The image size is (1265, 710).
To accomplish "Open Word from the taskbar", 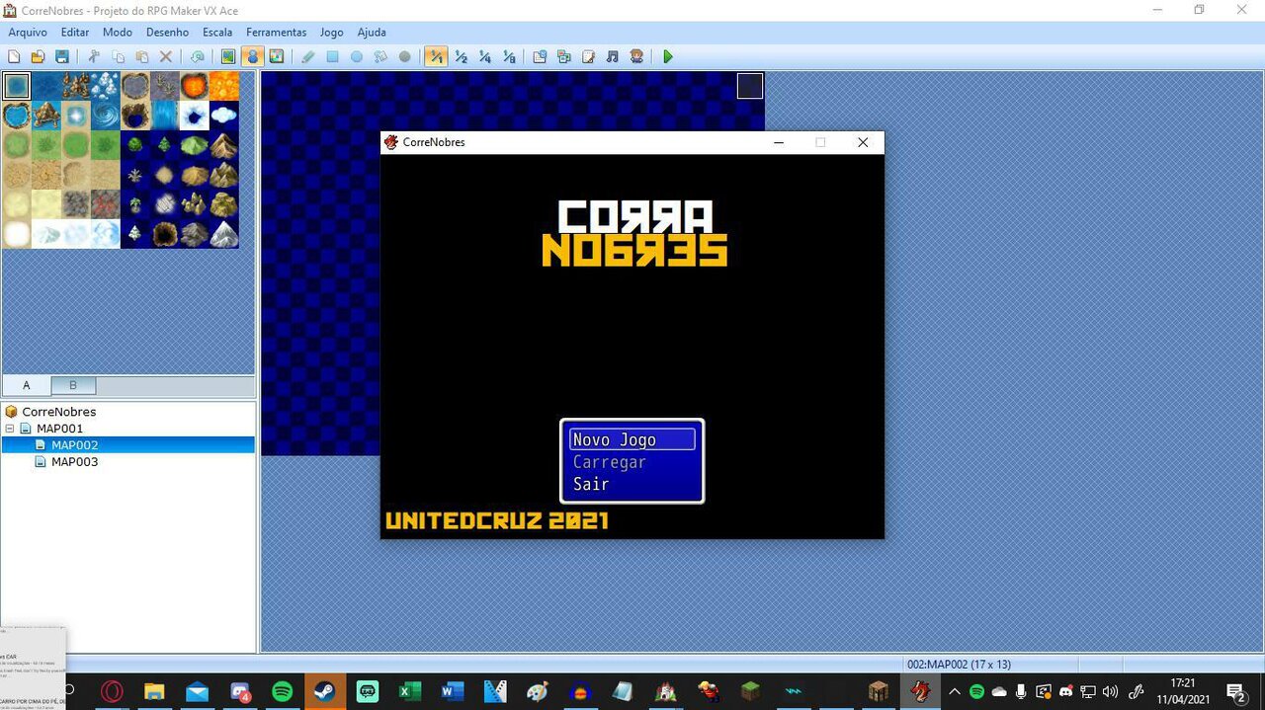I will click(x=452, y=691).
